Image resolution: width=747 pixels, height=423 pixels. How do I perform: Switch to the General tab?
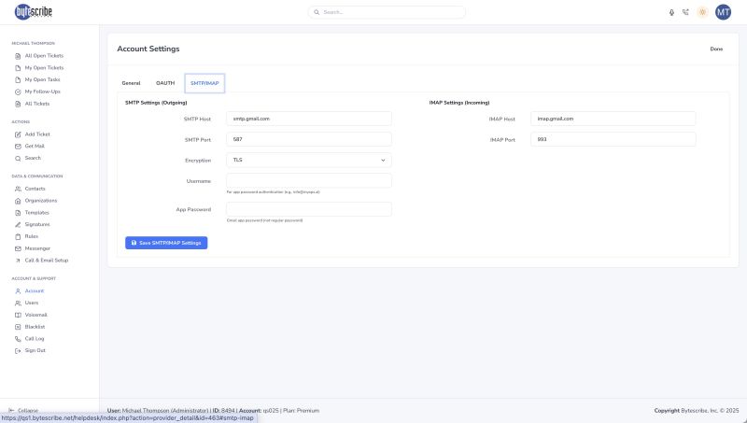(131, 83)
